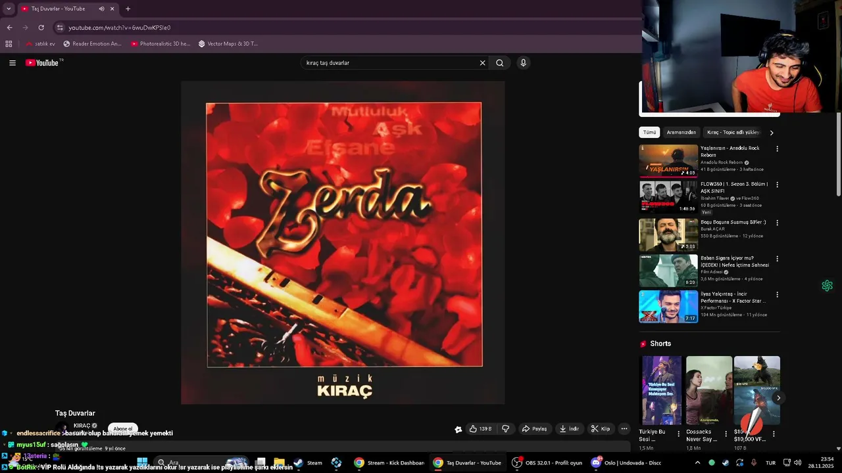
Task: Download the video with 'İndir' button
Action: click(569, 429)
